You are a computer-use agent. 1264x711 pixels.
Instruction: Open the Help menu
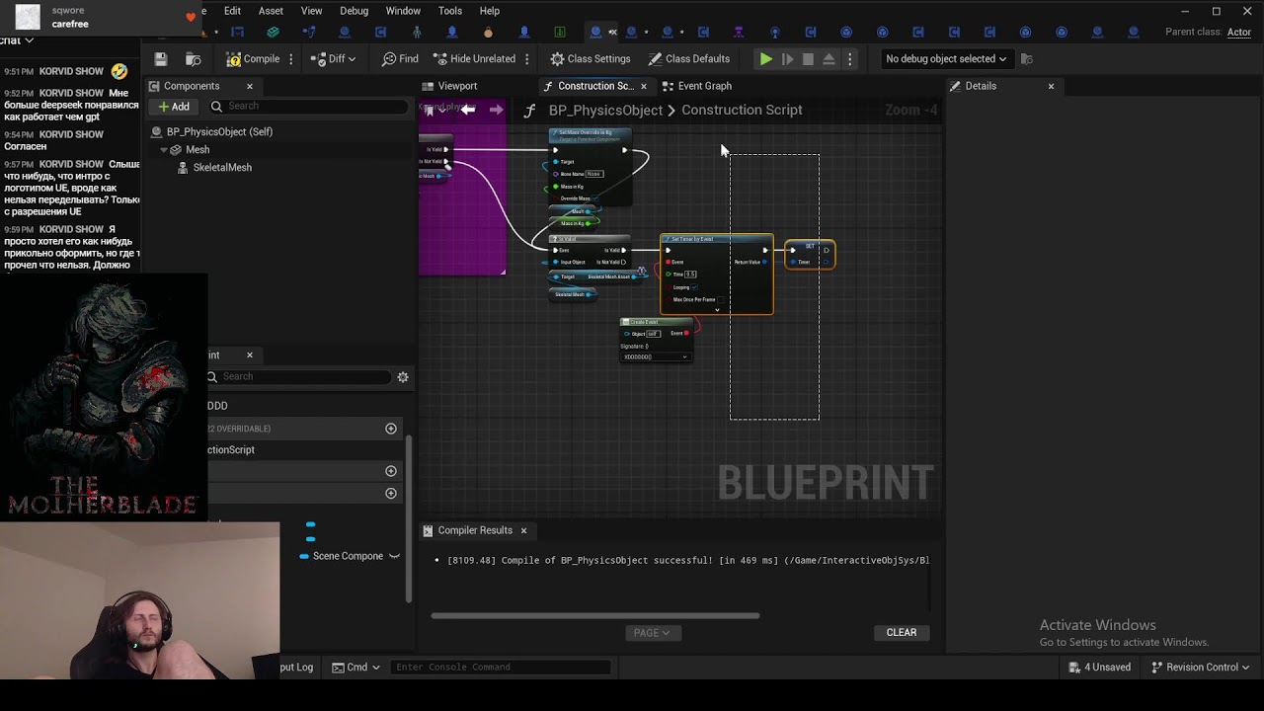490,11
